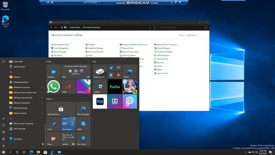Image resolution: width=275 pixels, height=155 pixels.
Task: Open the Your Phone tile
Action: tap(83, 139)
